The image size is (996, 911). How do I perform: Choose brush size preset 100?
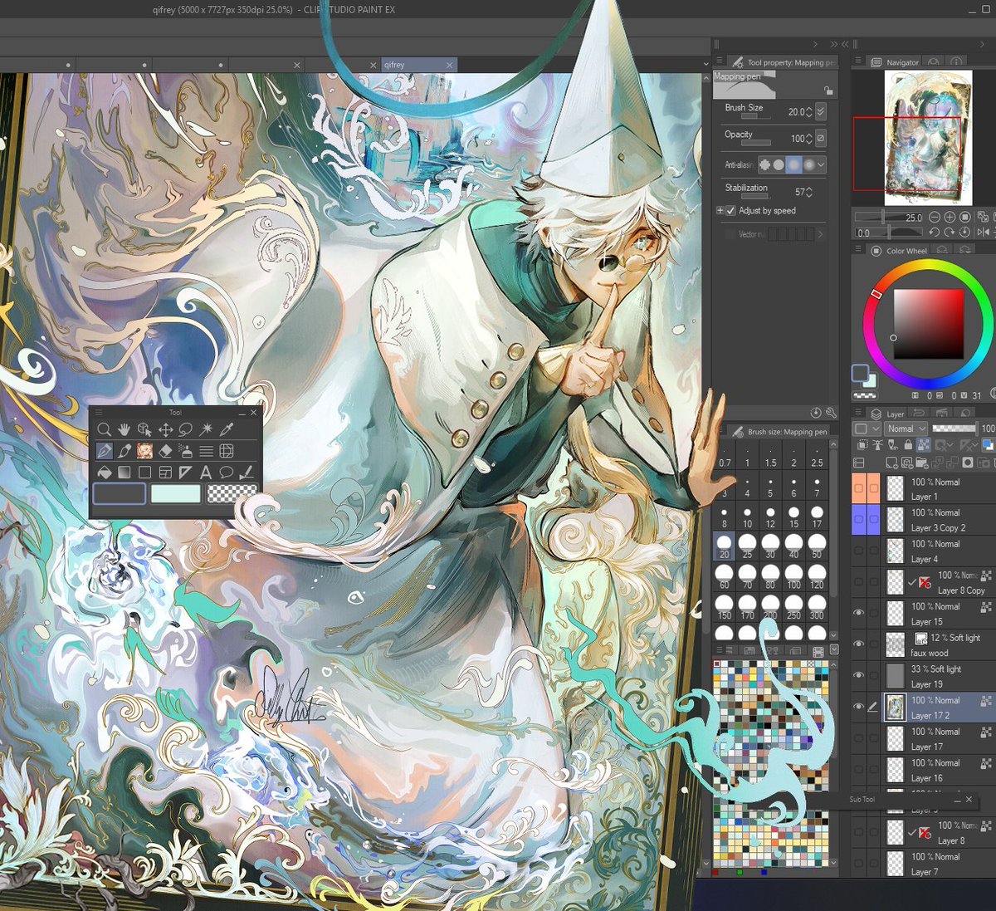(793, 576)
